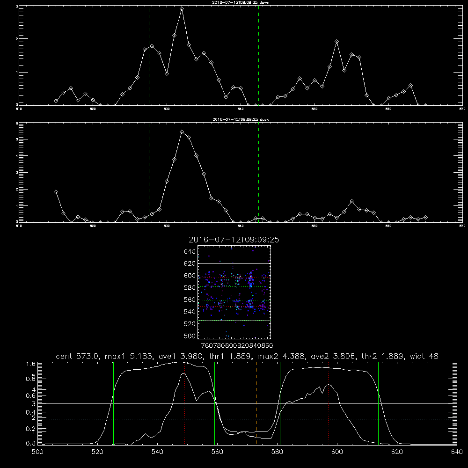The image size is (468, 468).
Task: Click the green solid line near 559 in the bottom plot
Action: tap(215, 403)
